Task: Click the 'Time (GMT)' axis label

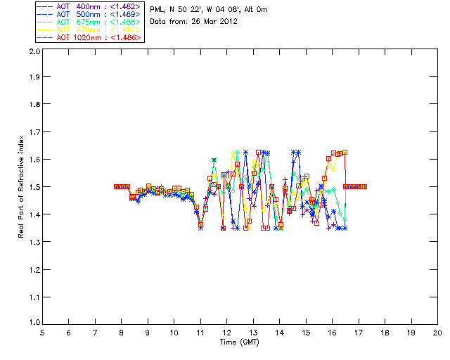Action: (240, 342)
